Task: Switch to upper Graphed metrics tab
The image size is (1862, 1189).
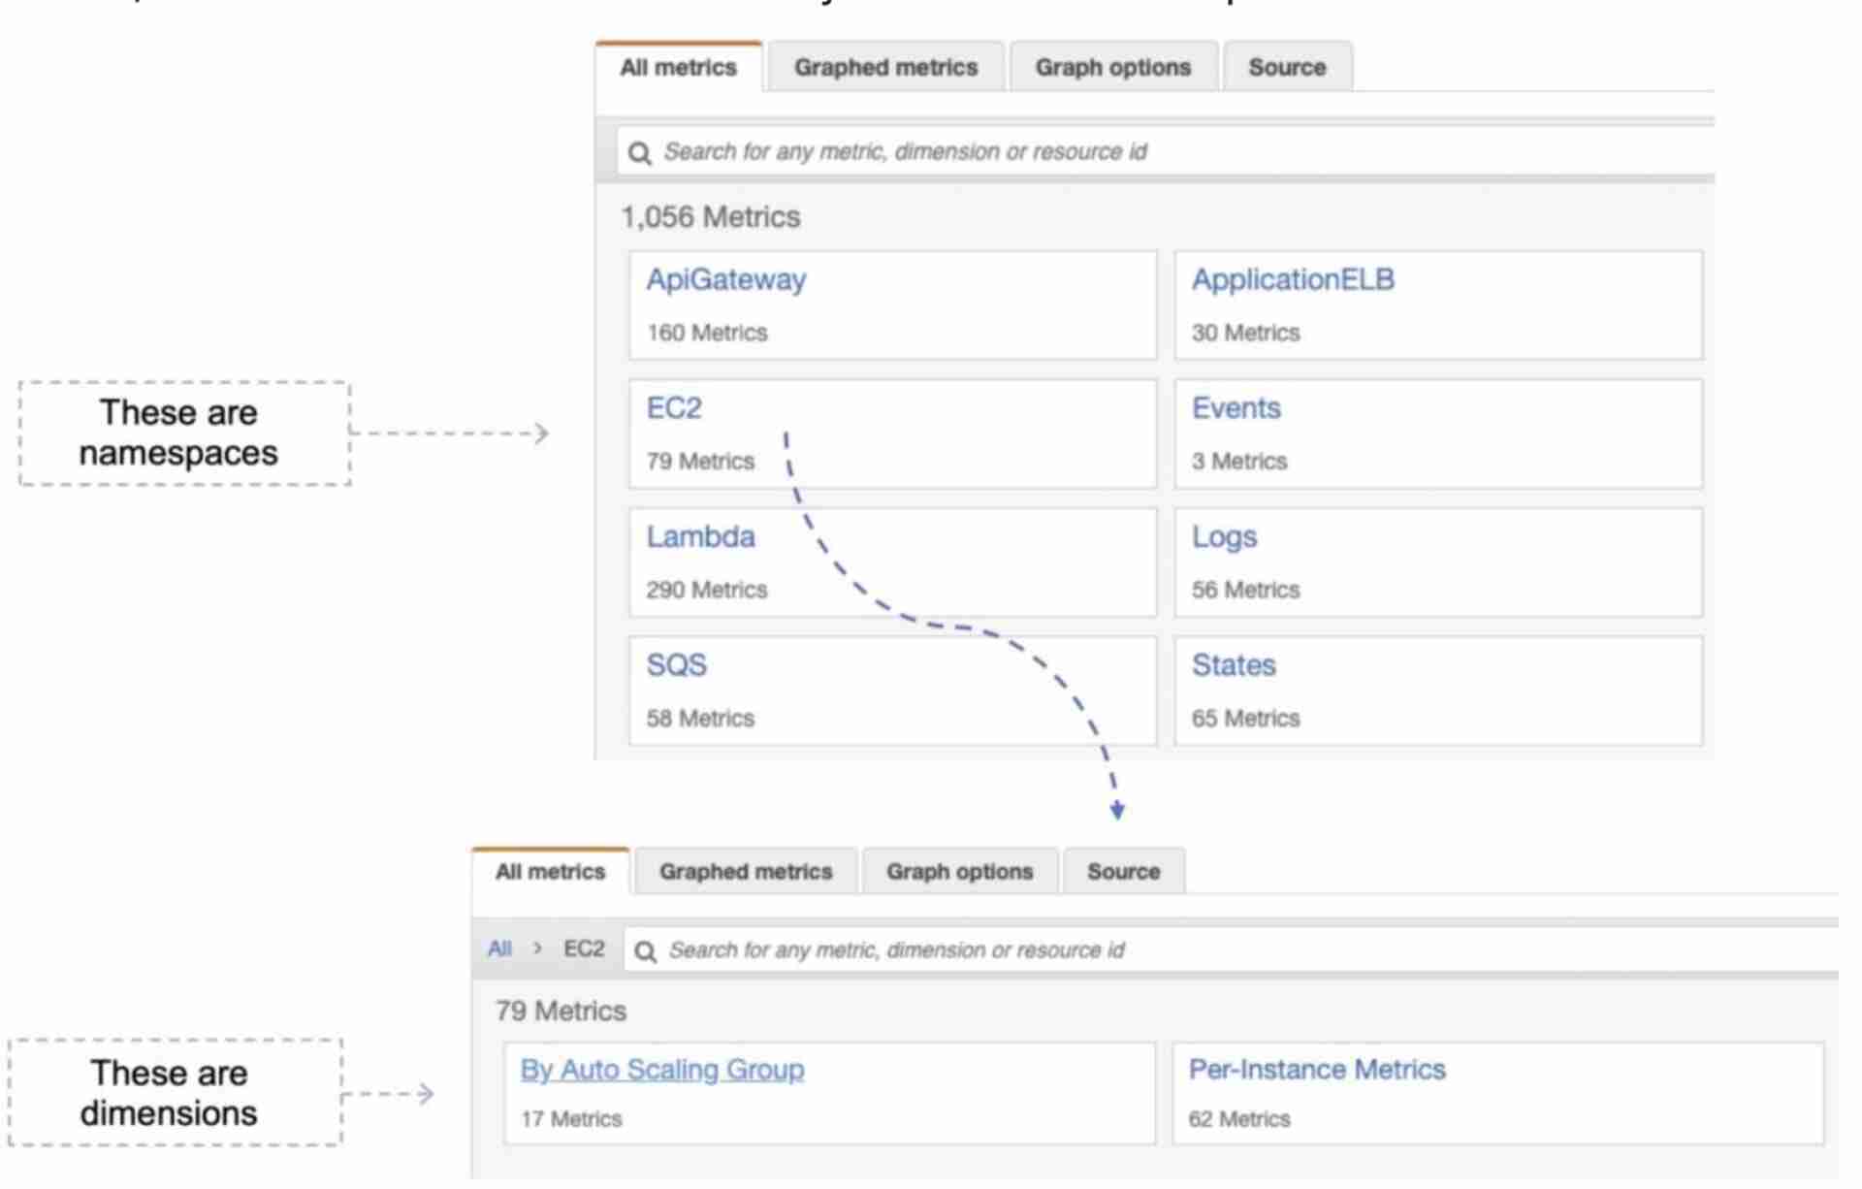Action: coord(886,67)
